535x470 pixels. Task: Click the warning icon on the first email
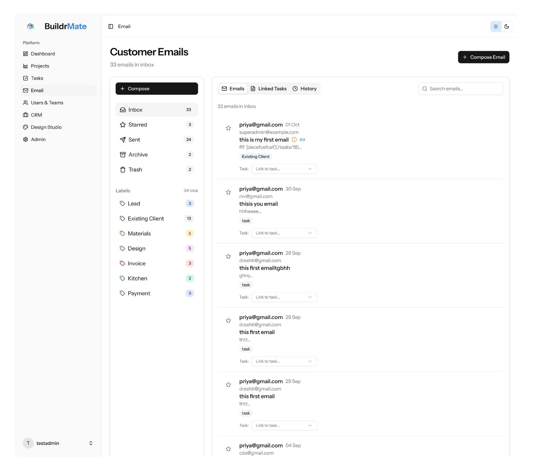(x=294, y=139)
